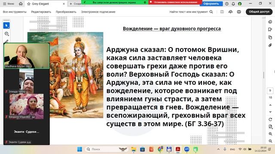This screenshot has width=275, height=154.
Task: Select the Madhava-Murari das video thumbnail
Action: [x=27, y=56]
